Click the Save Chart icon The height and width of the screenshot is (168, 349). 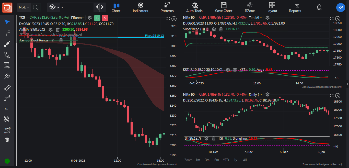[x=224, y=7]
